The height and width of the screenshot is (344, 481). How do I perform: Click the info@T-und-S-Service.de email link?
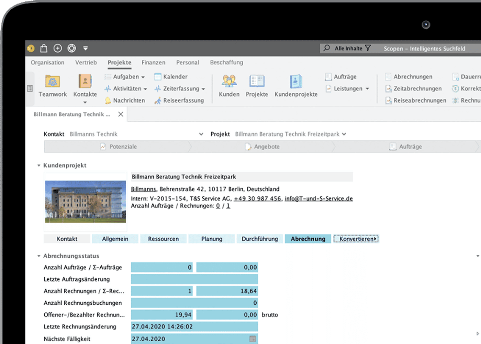(319, 198)
